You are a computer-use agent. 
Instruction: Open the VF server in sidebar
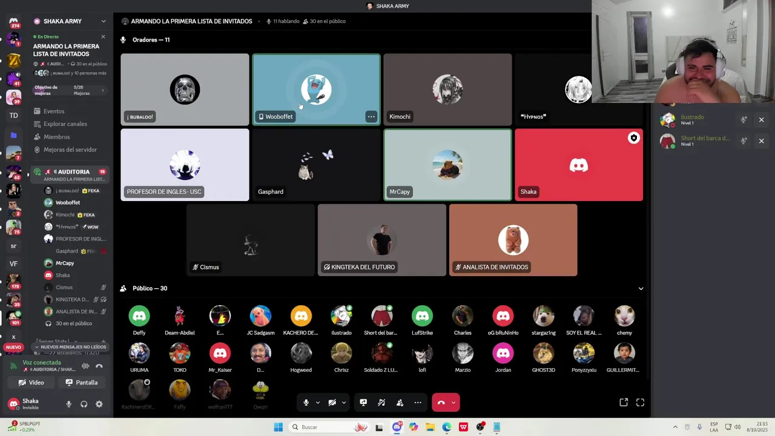[x=13, y=263]
